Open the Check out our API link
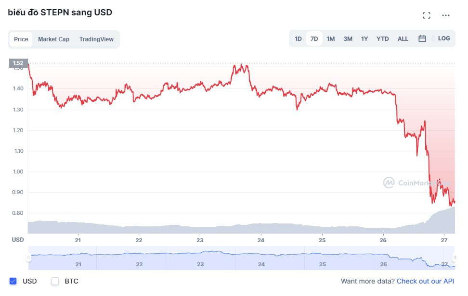This screenshot has height=296, width=468. (425, 281)
